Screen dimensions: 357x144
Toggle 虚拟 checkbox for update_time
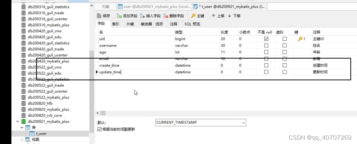tap(285, 72)
